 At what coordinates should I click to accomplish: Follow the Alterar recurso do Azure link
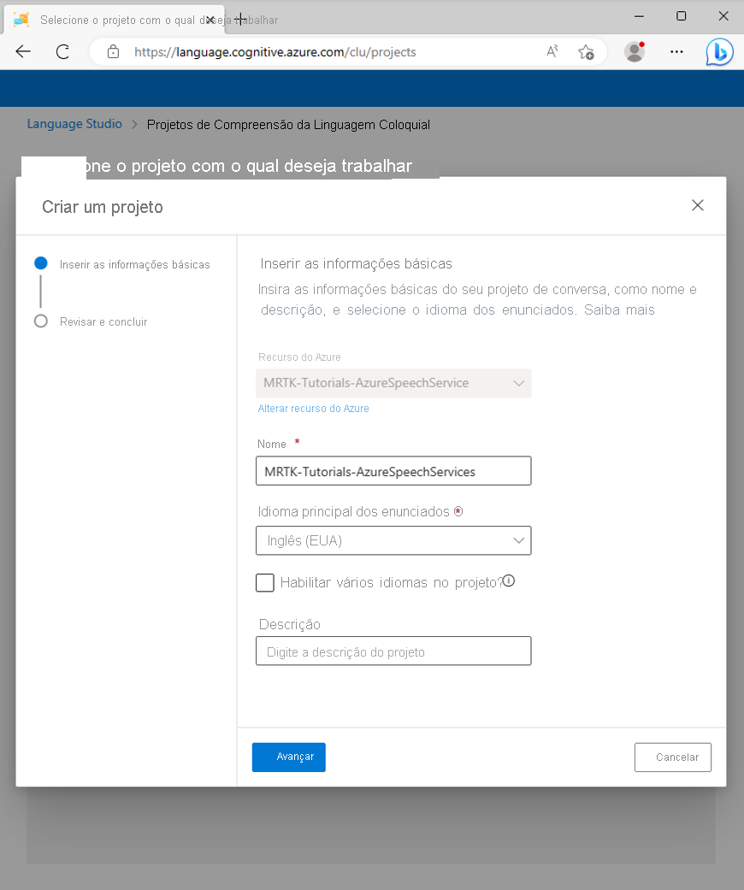[x=314, y=408]
